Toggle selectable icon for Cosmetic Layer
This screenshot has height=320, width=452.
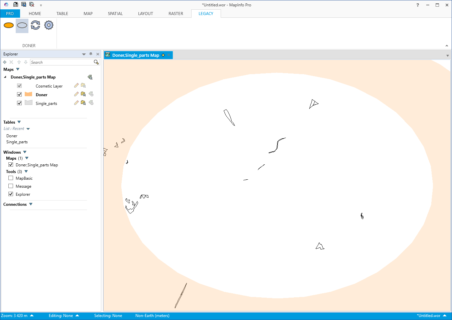click(x=83, y=86)
